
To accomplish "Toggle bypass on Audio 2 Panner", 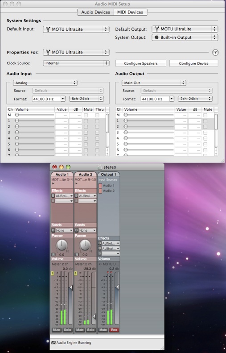I will click(77, 255).
